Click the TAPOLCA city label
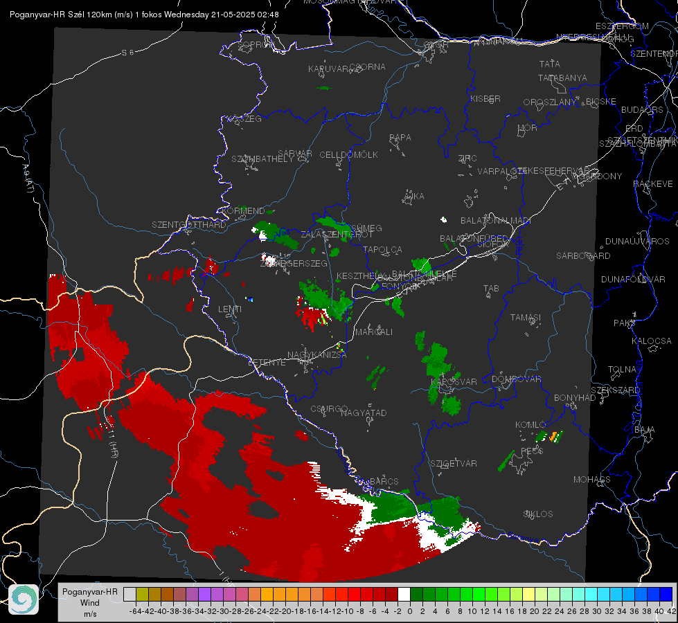The image size is (678, 623). pos(383,249)
